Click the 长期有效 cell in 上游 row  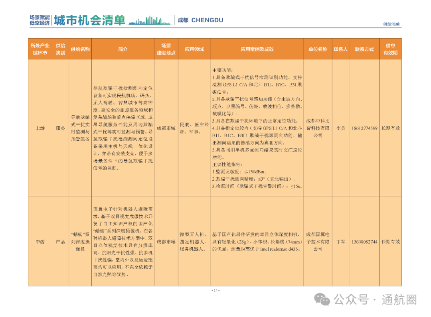[x=390, y=128]
